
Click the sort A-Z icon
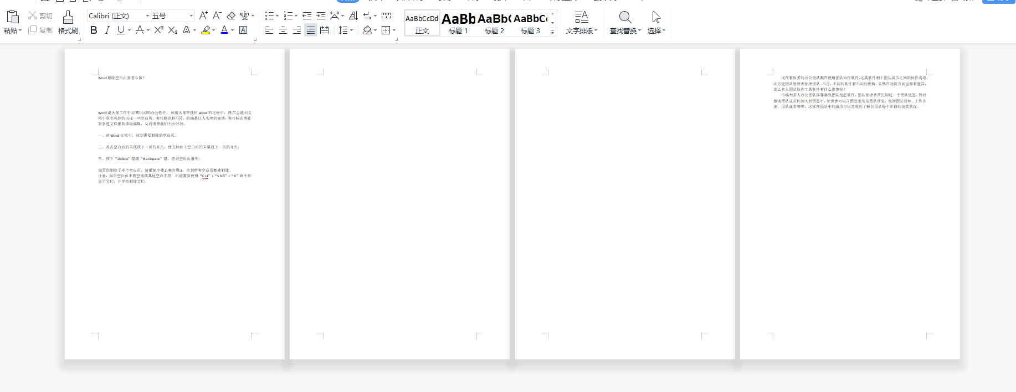coord(353,16)
